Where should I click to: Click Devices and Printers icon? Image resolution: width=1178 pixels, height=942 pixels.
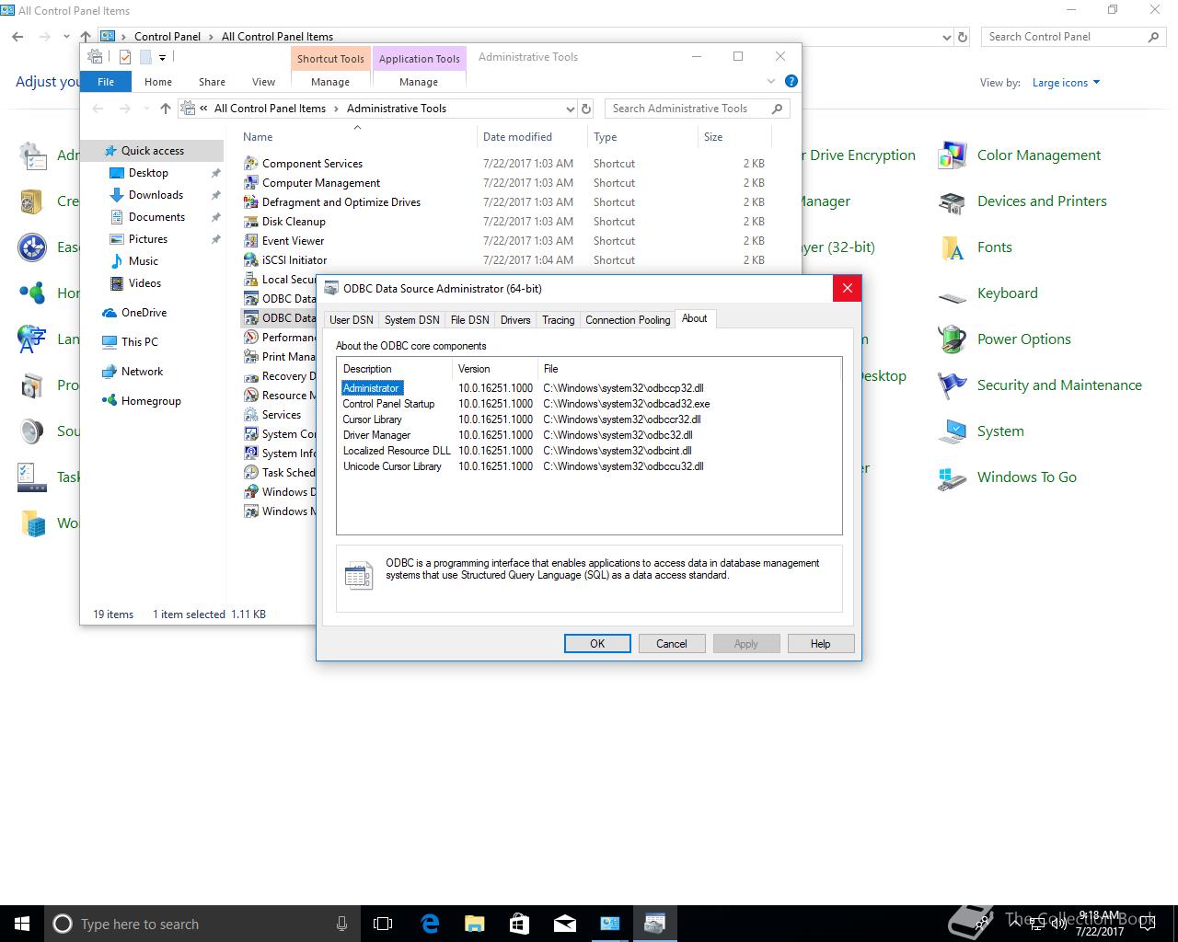(x=953, y=201)
